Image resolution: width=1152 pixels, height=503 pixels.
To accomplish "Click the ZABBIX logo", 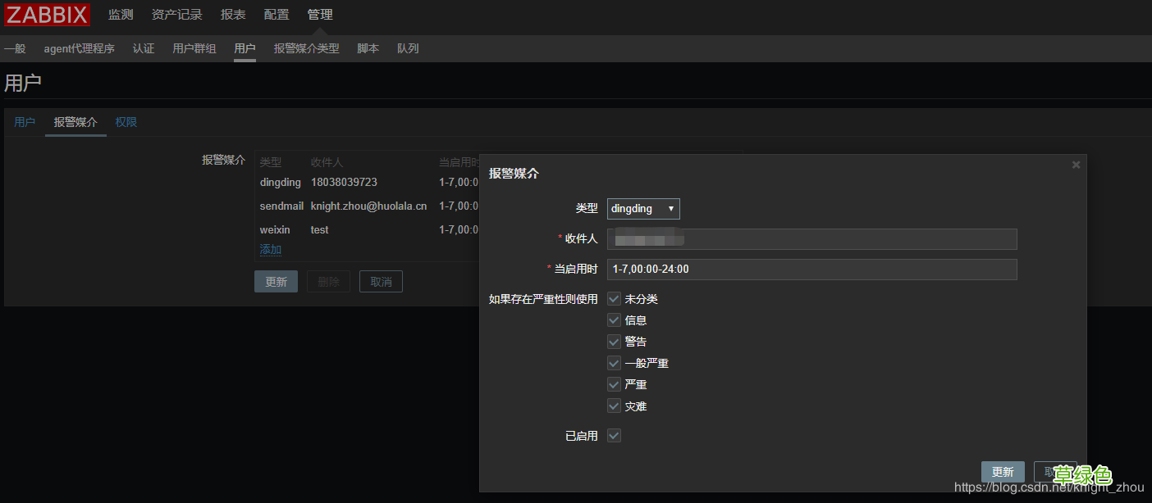I will pyautogui.click(x=46, y=14).
